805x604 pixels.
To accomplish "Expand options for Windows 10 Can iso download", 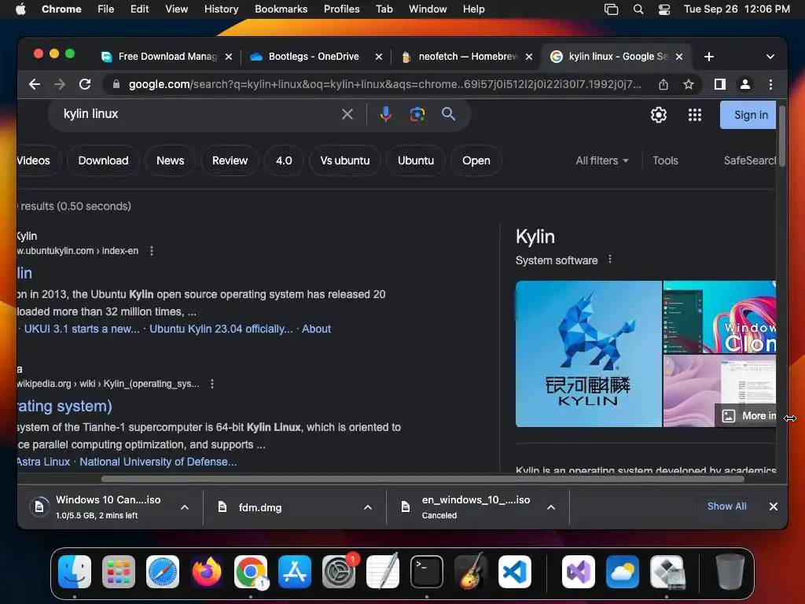I will (x=185, y=507).
